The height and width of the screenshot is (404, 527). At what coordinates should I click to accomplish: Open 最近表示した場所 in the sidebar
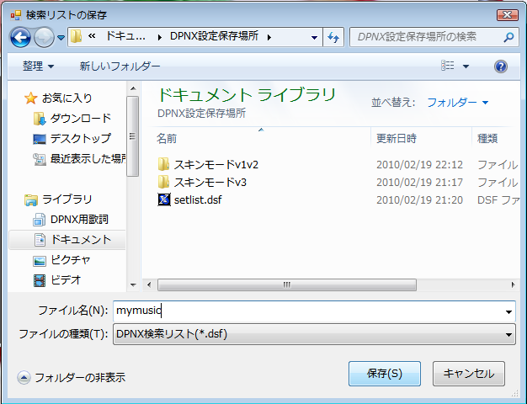[x=88, y=158]
